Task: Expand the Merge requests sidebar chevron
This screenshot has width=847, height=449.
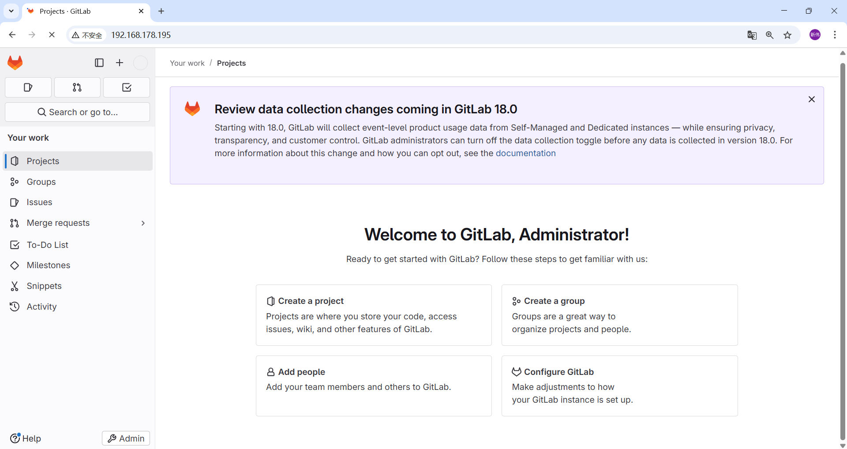Action: pyautogui.click(x=143, y=223)
